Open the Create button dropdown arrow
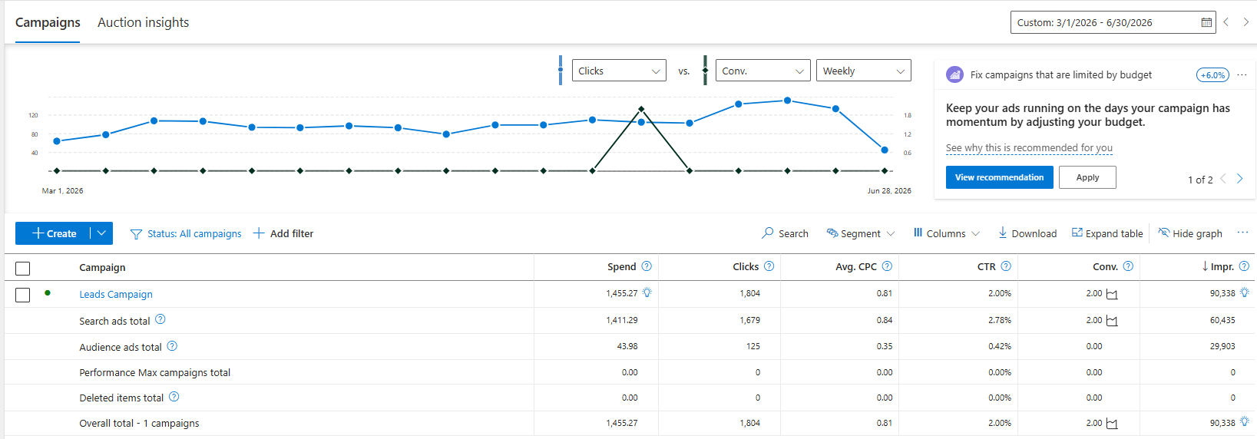 (101, 233)
